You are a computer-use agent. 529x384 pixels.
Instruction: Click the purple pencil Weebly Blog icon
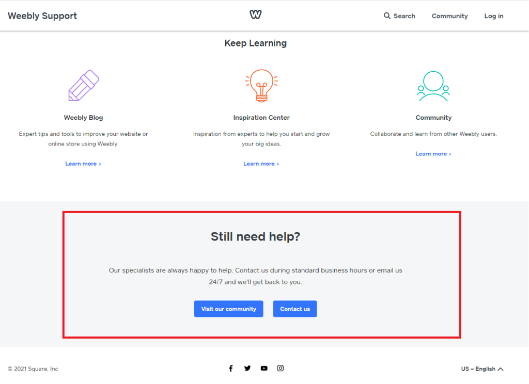(84, 85)
